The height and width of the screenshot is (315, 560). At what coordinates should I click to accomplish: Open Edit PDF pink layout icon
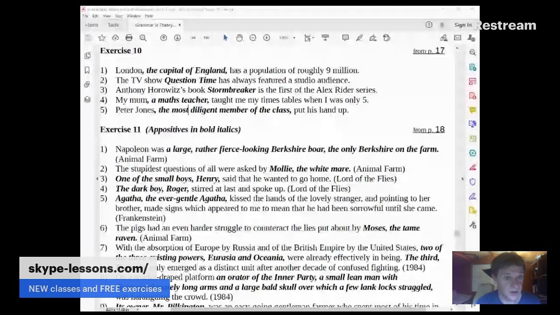tap(472, 81)
